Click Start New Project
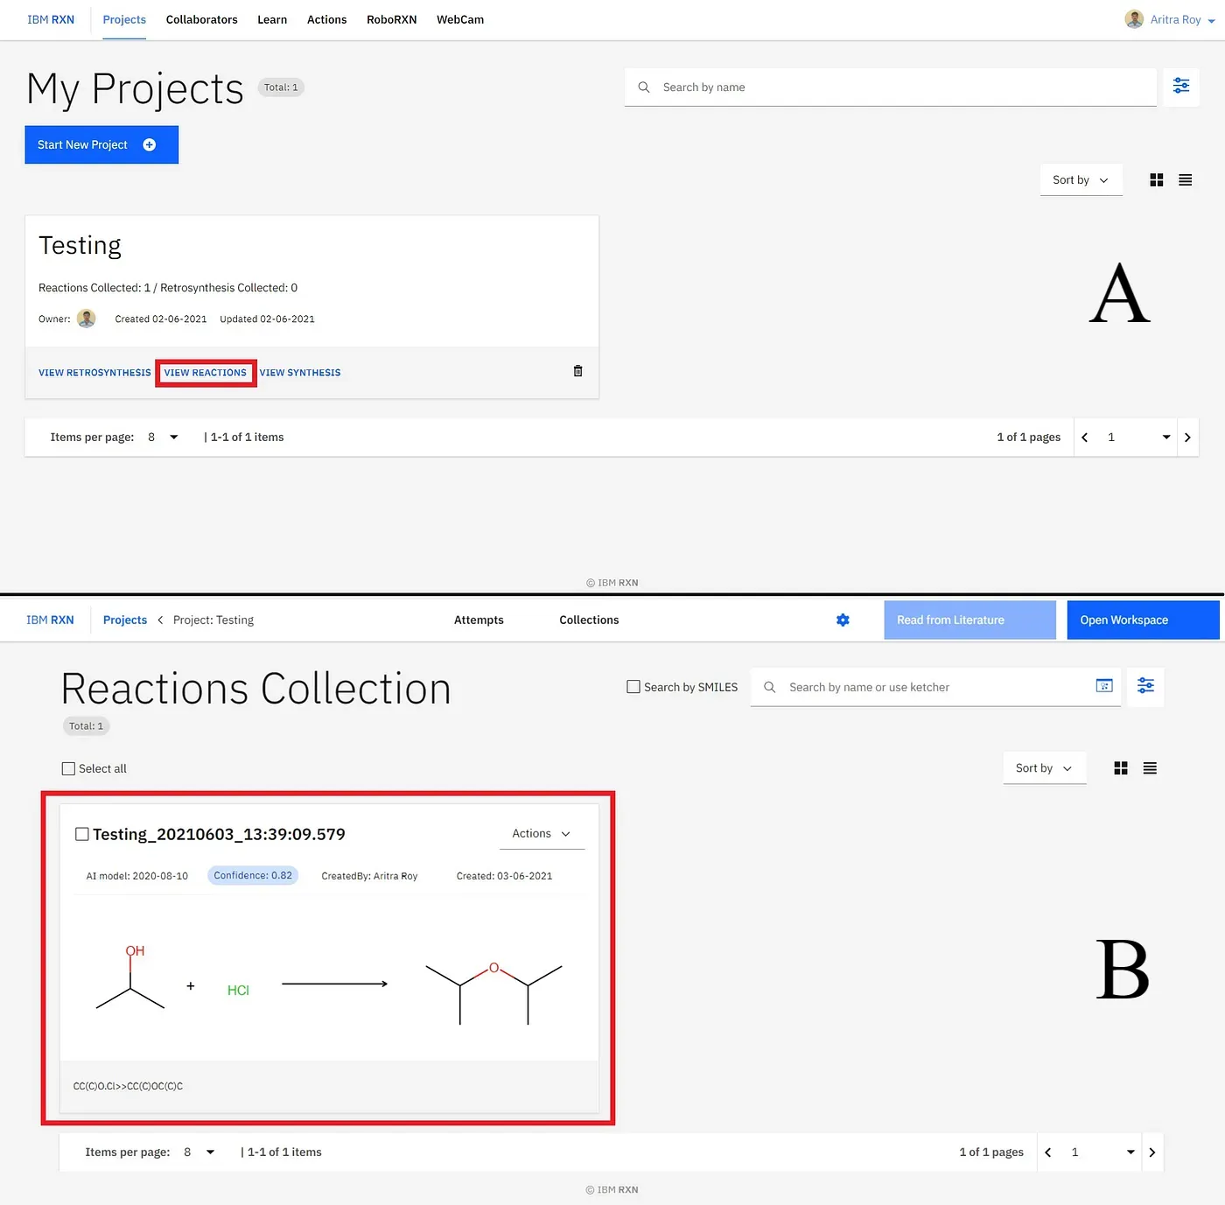The width and height of the screenshot is (1225, 1205). (x=101, y=144)
